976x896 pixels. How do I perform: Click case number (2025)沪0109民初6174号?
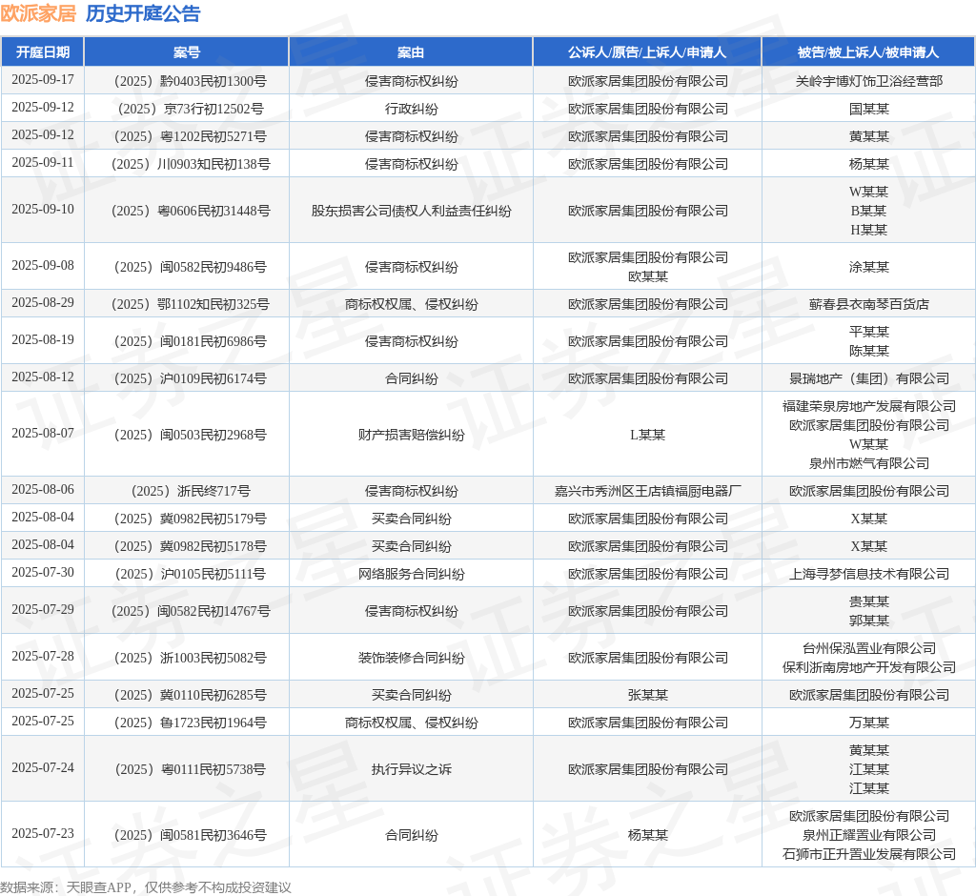pos(187,378)
